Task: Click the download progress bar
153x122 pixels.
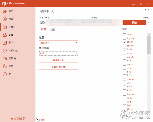Action: point(94,15)
